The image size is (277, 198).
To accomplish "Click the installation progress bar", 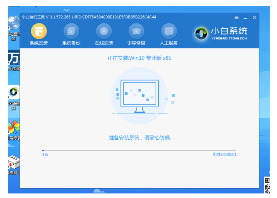I will [139, 151].
